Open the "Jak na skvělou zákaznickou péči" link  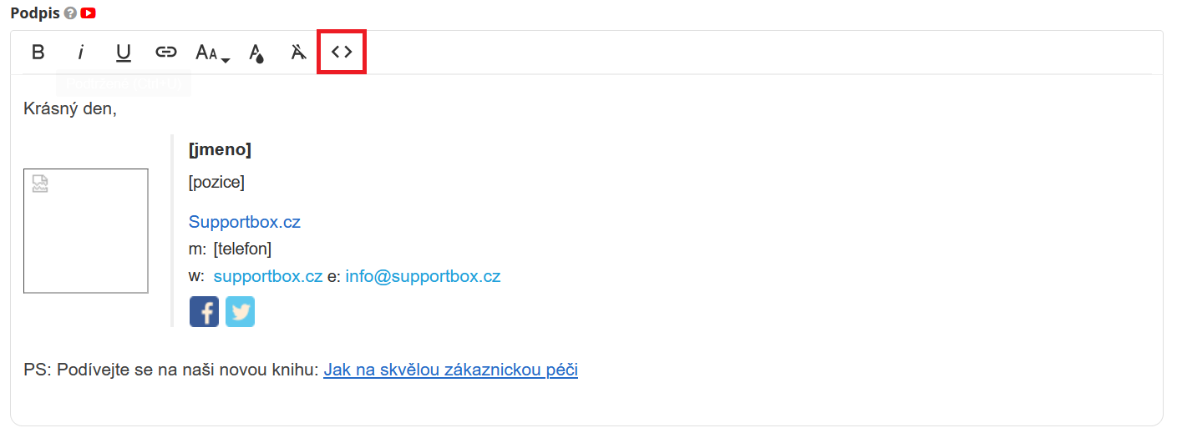[x=450, y=370]
